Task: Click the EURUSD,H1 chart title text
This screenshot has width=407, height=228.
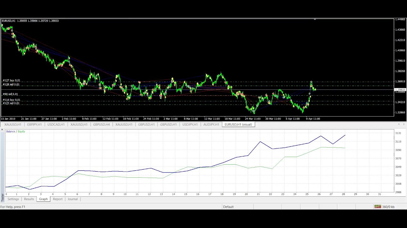Action: click(x=9, y=21)
